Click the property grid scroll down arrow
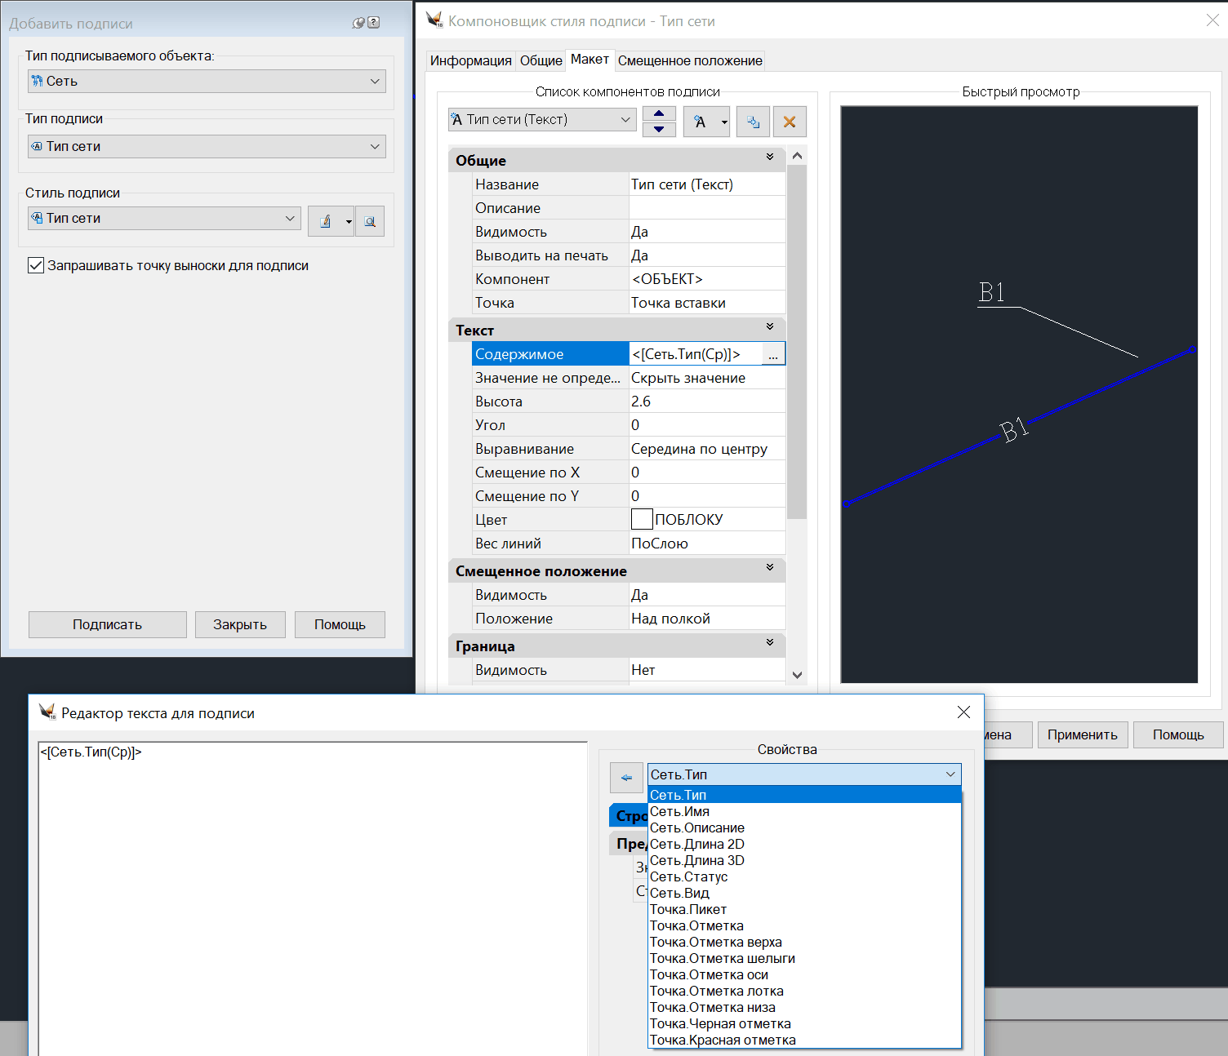This screenshot has width=1228, height=1056. [x=797, y=675]
